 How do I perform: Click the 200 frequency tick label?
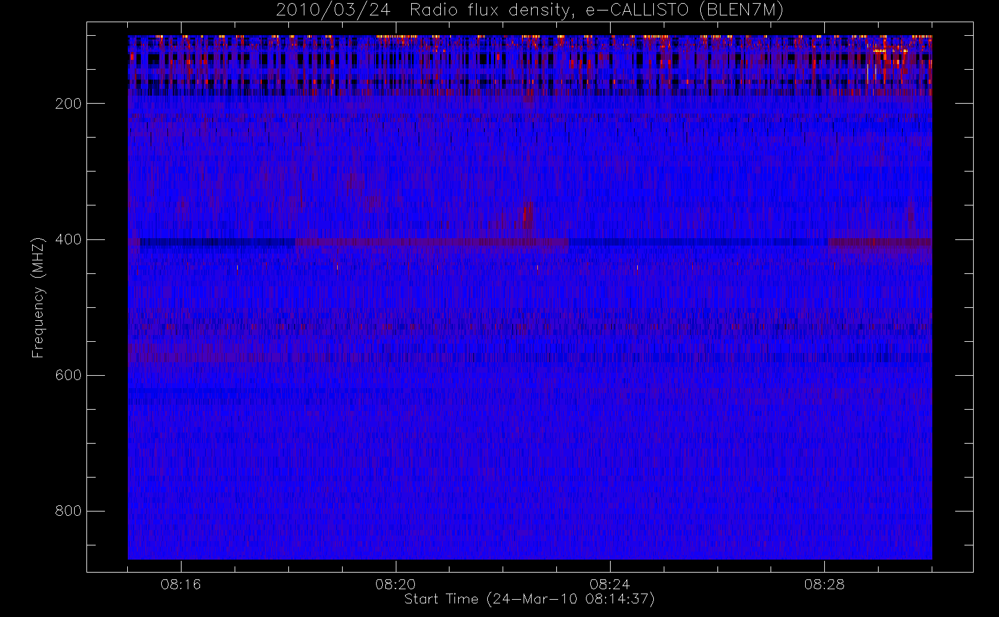(x=69, y=104)
